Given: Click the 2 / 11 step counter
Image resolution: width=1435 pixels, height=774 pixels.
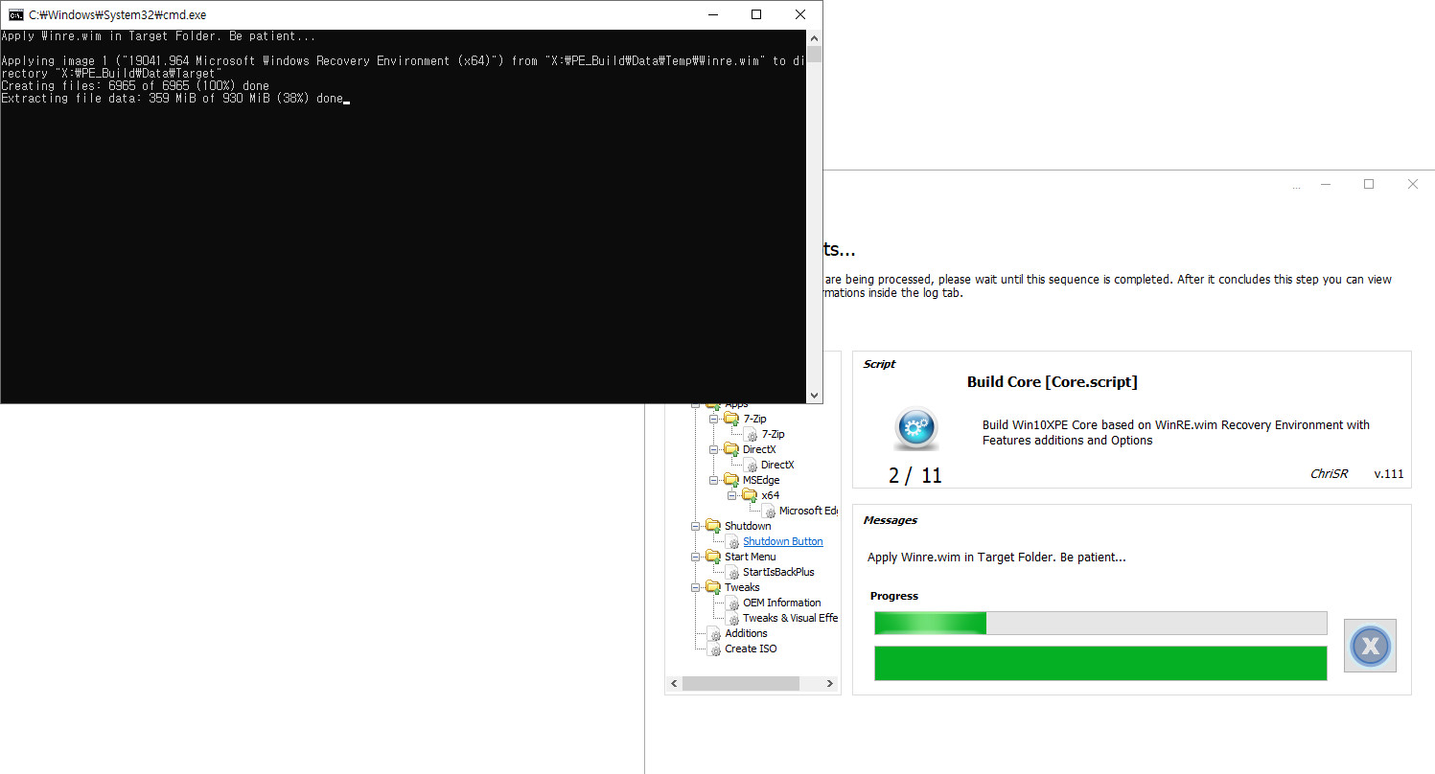Looking at the screenshot, I should [x=914, y=475].
